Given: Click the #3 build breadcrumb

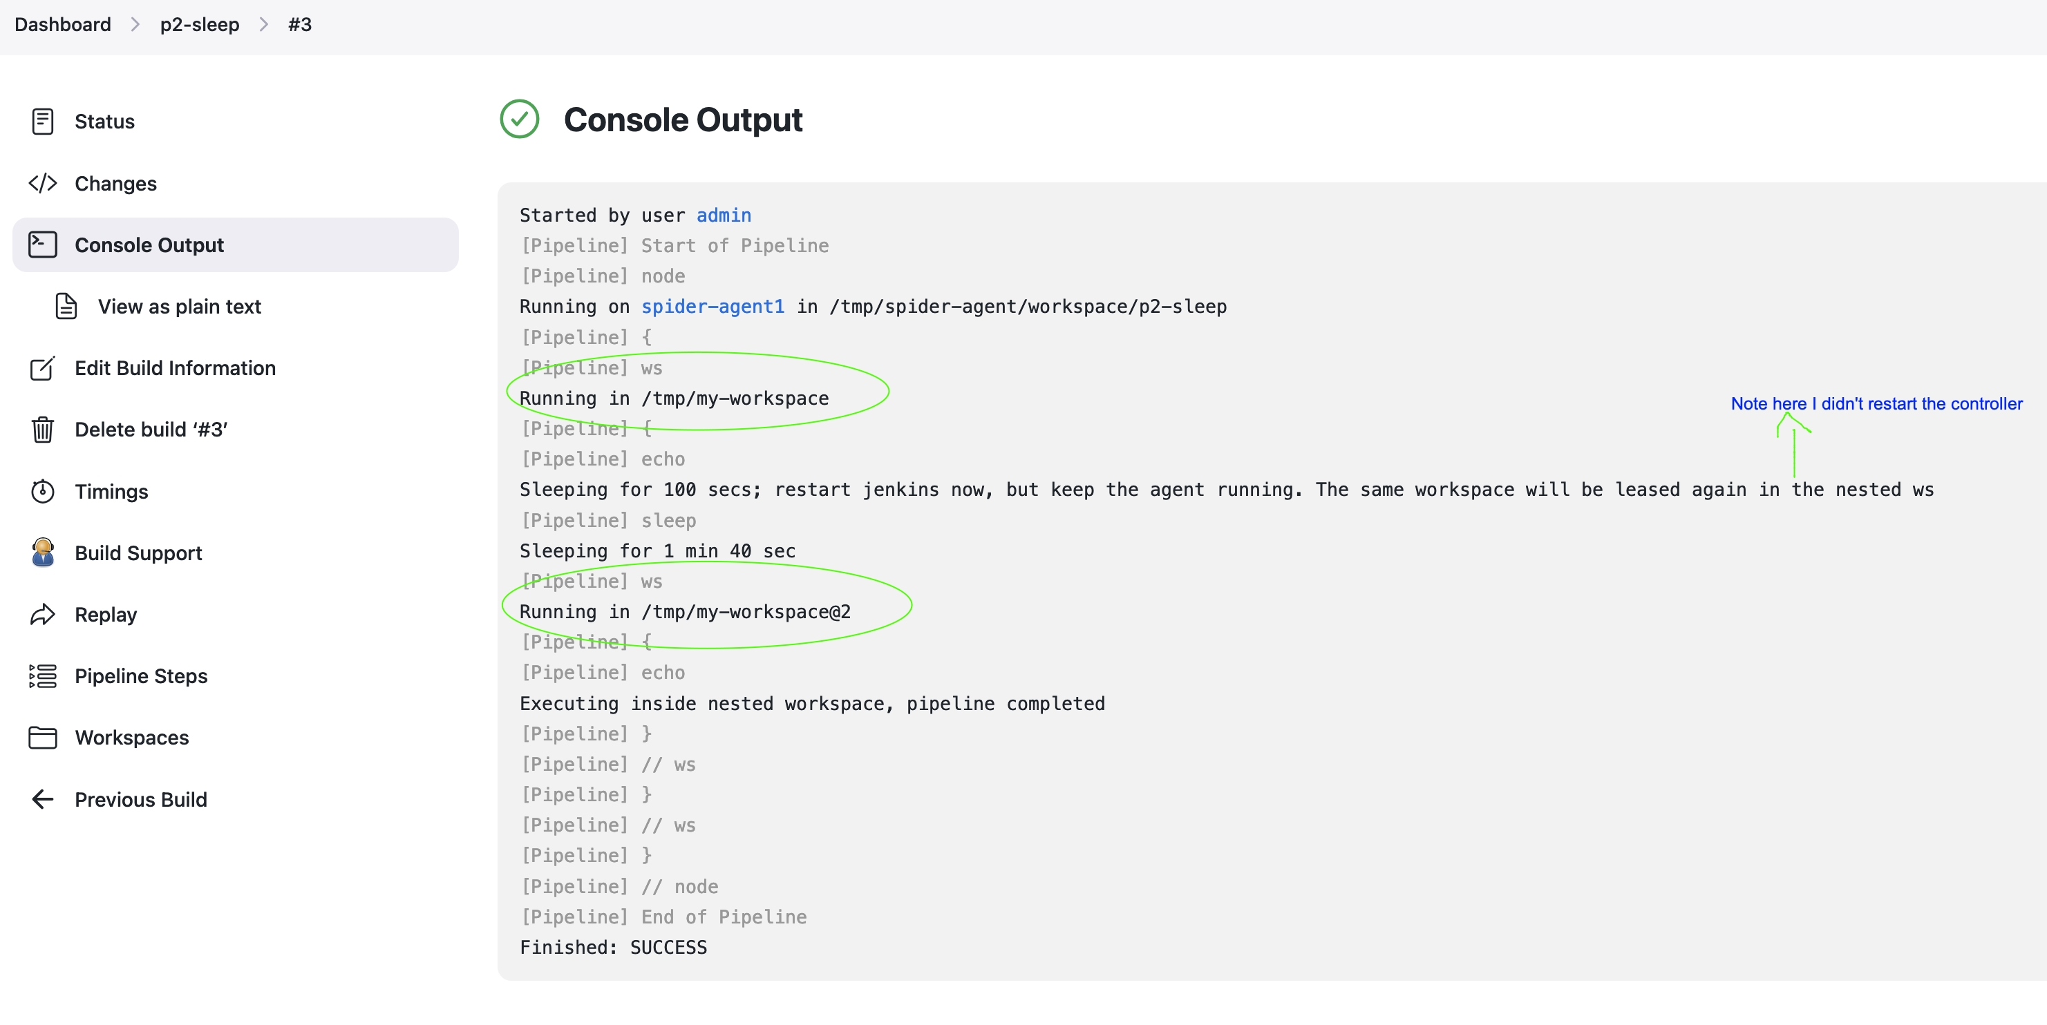Looking at the screenshot, I should (299, 25).
